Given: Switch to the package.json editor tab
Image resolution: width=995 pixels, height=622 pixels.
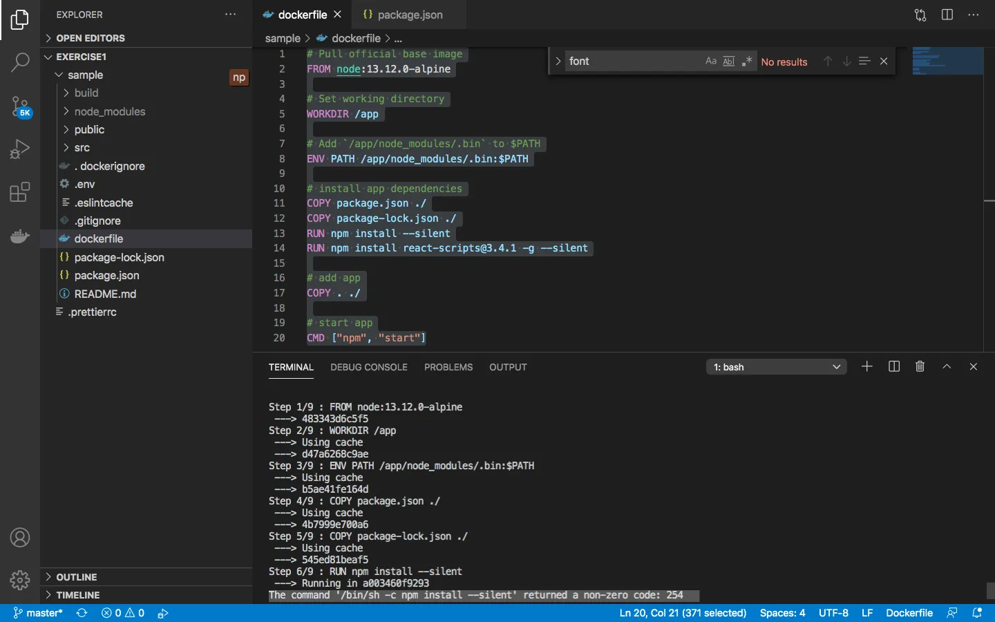Looking at the screenshot, I should pos(409,15).
